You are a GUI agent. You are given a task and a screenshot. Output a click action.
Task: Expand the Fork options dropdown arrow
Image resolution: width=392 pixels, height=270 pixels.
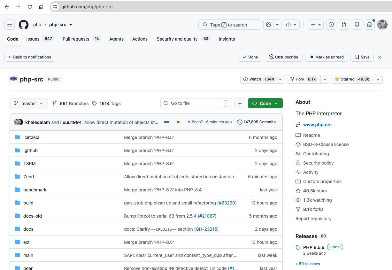click(325, 79)
